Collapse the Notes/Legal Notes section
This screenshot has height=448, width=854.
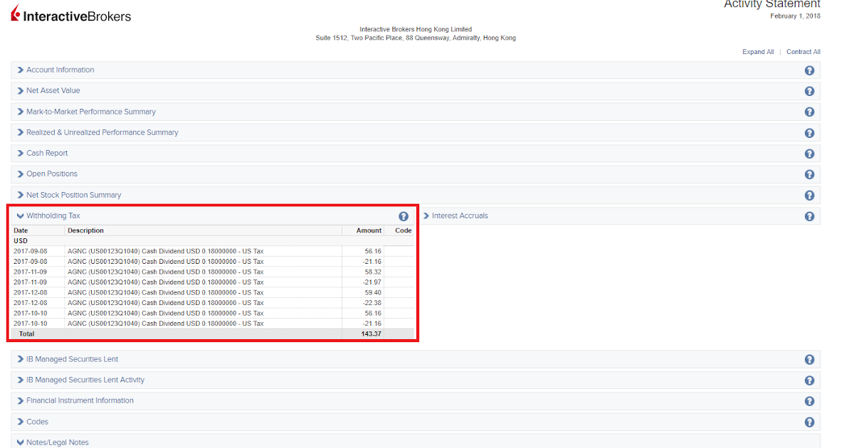coord(53,442)
